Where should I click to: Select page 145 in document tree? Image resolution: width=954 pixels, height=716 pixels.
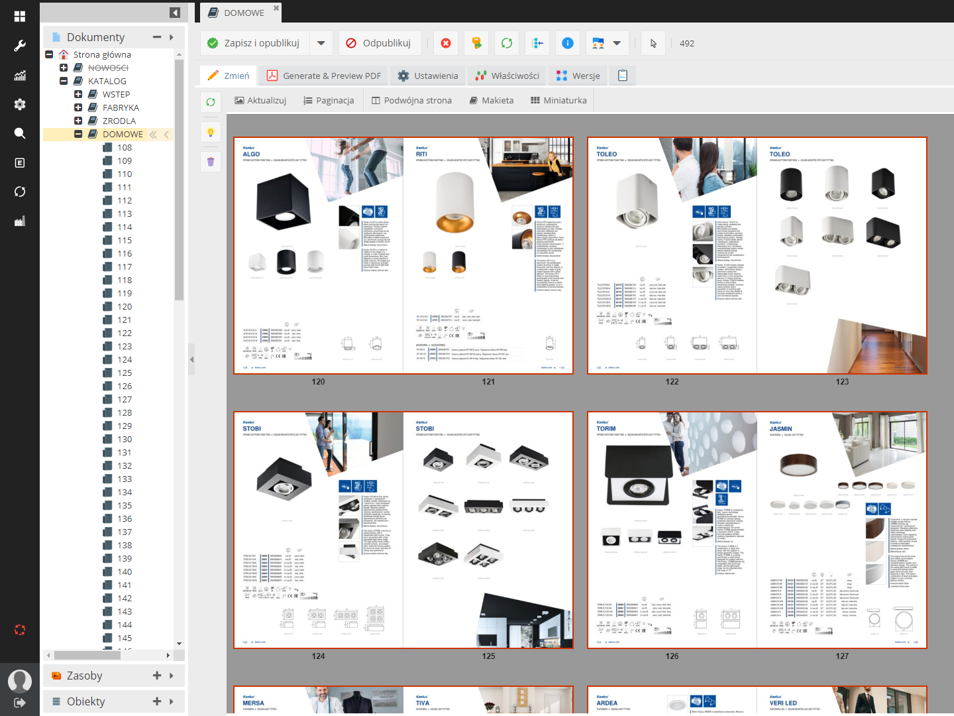[x=125, y=638]
